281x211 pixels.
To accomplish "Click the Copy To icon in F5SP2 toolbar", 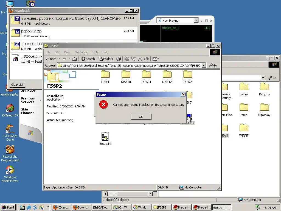I will (x=133, y=59).
